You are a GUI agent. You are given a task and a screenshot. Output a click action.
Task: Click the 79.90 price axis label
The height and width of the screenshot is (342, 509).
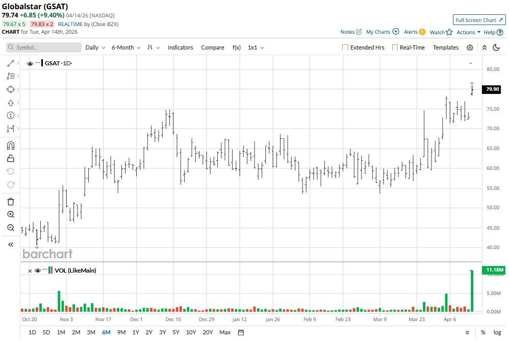click(493, 89)
